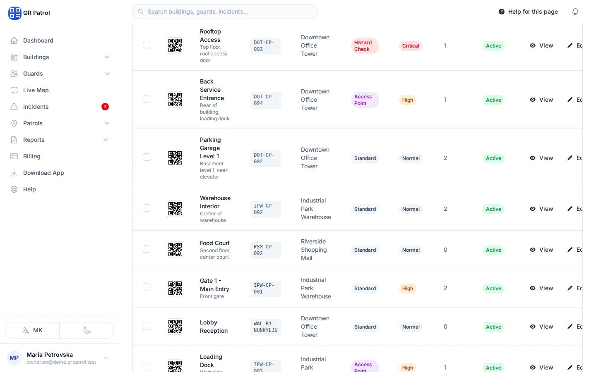This screenshot has width=596, height=372.
Task: Expand the Patrols submenu chevron
Action: (x=107, y=123)
